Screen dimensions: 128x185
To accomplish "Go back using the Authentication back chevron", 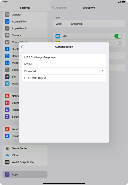I will (22, 47).
